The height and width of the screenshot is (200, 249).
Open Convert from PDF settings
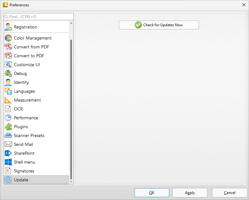[36, 47]
